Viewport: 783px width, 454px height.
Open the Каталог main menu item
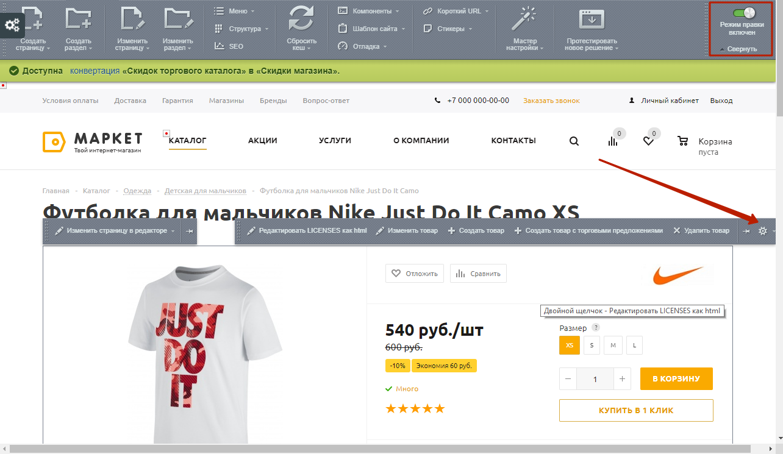pyautogui.click(x=188, y=141)
